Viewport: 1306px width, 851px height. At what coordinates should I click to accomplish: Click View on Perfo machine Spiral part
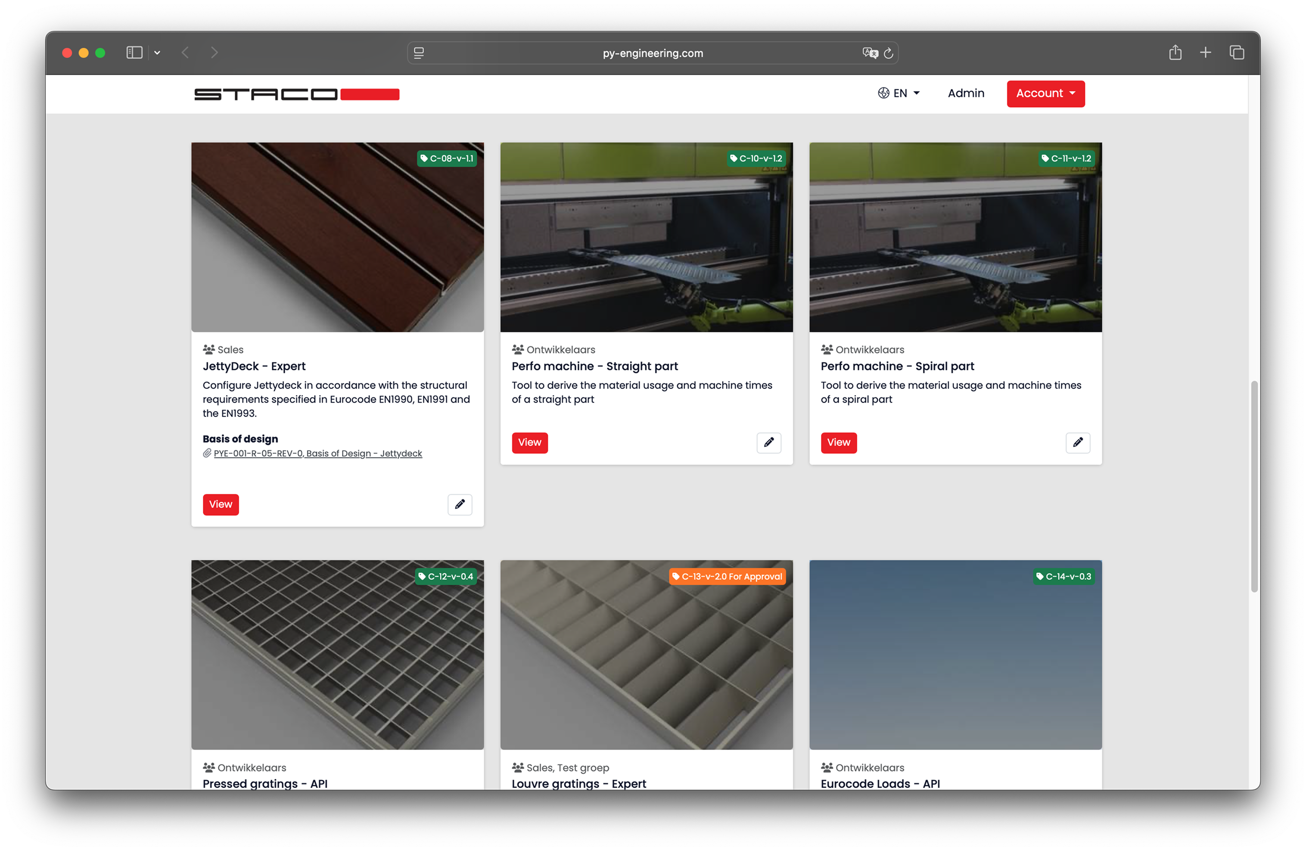(x=838, y=442)
